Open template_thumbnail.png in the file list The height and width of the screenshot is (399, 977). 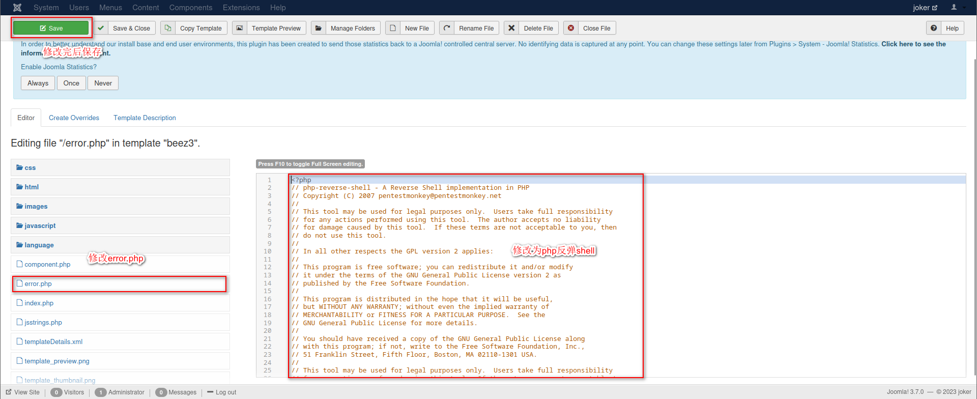click(x=120, y=380)
